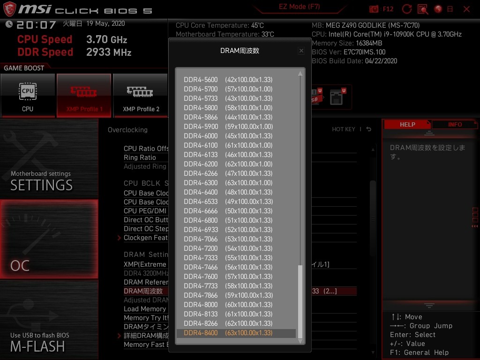Select DDR4-6300 frequency option
Viewport: 480px width, 360px height.
[236, 183]
